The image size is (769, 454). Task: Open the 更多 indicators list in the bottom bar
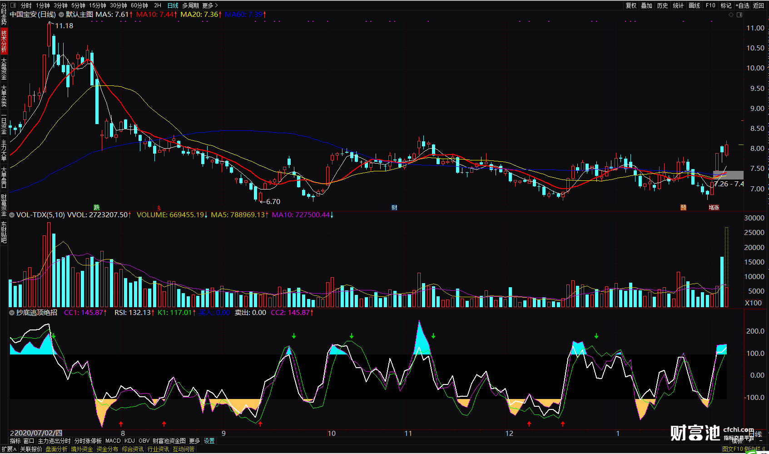tap(194, 441)
